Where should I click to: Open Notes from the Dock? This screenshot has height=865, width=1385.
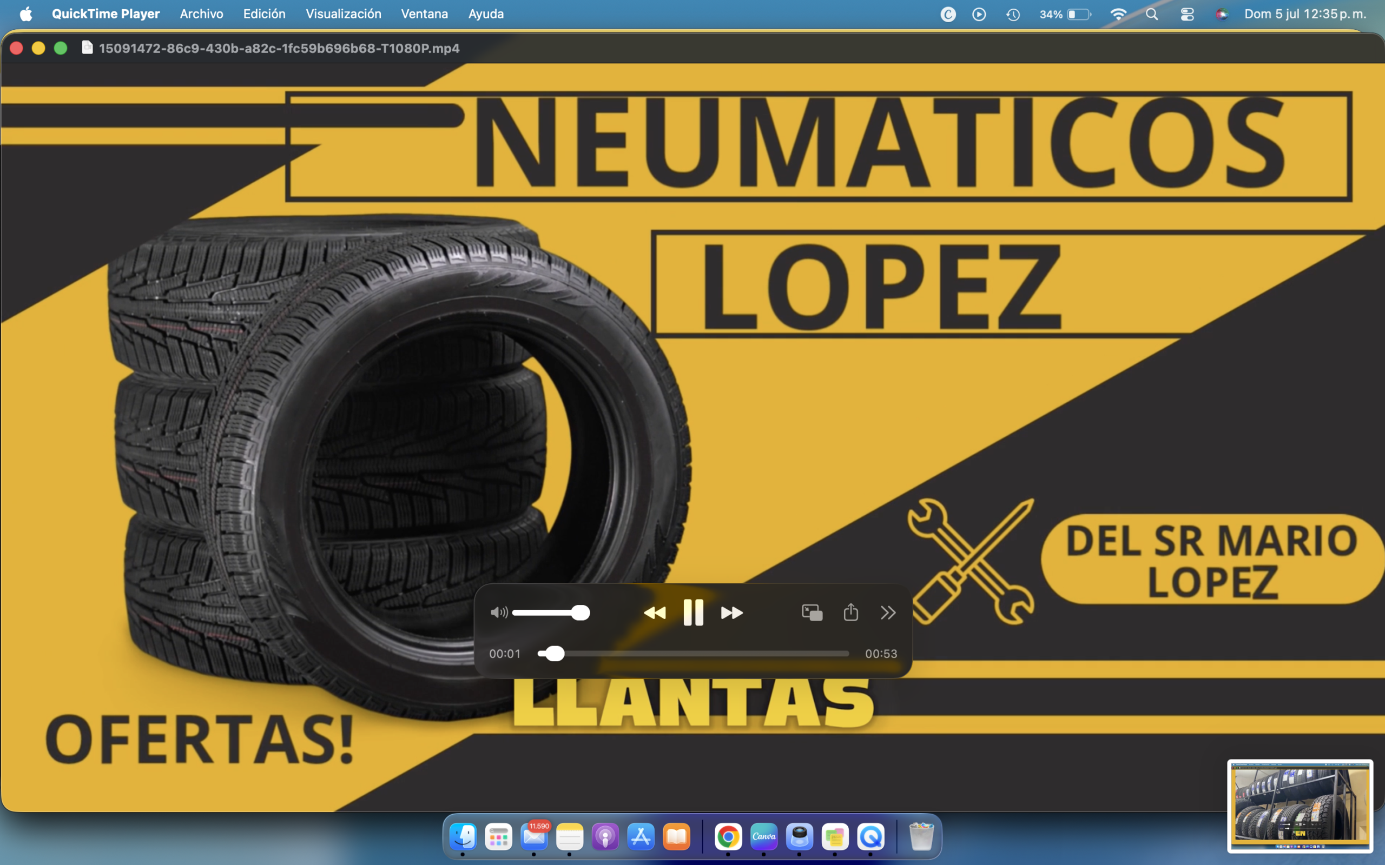[x=570, y=837]
